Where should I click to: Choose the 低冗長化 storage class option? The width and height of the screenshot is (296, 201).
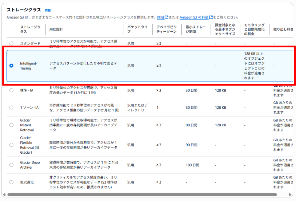[x=11, y=182]
